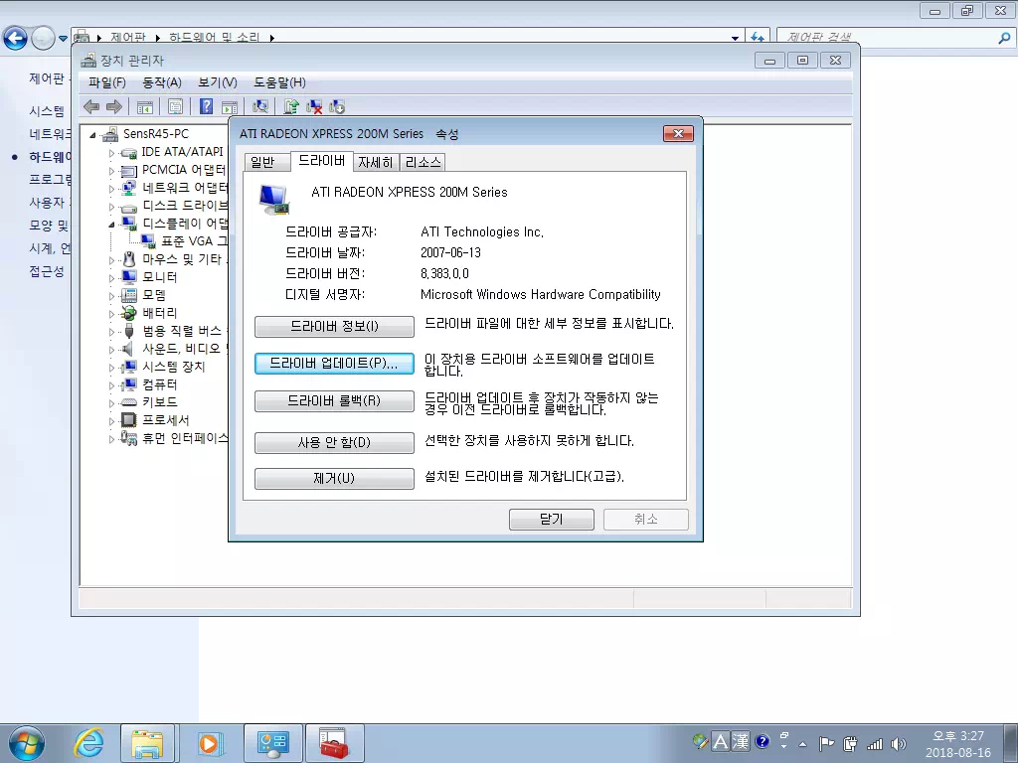Screen dimensions: 1018x763
Task: Open Windows Explorer folder taskbar icon
Action: pos(147,743)
